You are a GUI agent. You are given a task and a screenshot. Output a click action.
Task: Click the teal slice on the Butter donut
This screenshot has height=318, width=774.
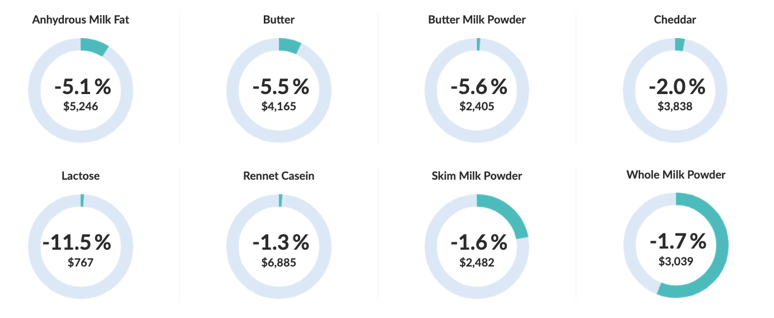pos(289,46)
